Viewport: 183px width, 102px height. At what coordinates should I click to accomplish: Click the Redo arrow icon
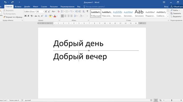pos(12,2)
